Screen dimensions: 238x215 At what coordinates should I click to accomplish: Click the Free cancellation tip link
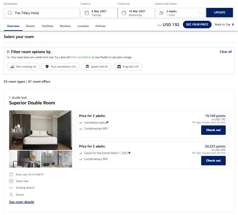(81, 57)
